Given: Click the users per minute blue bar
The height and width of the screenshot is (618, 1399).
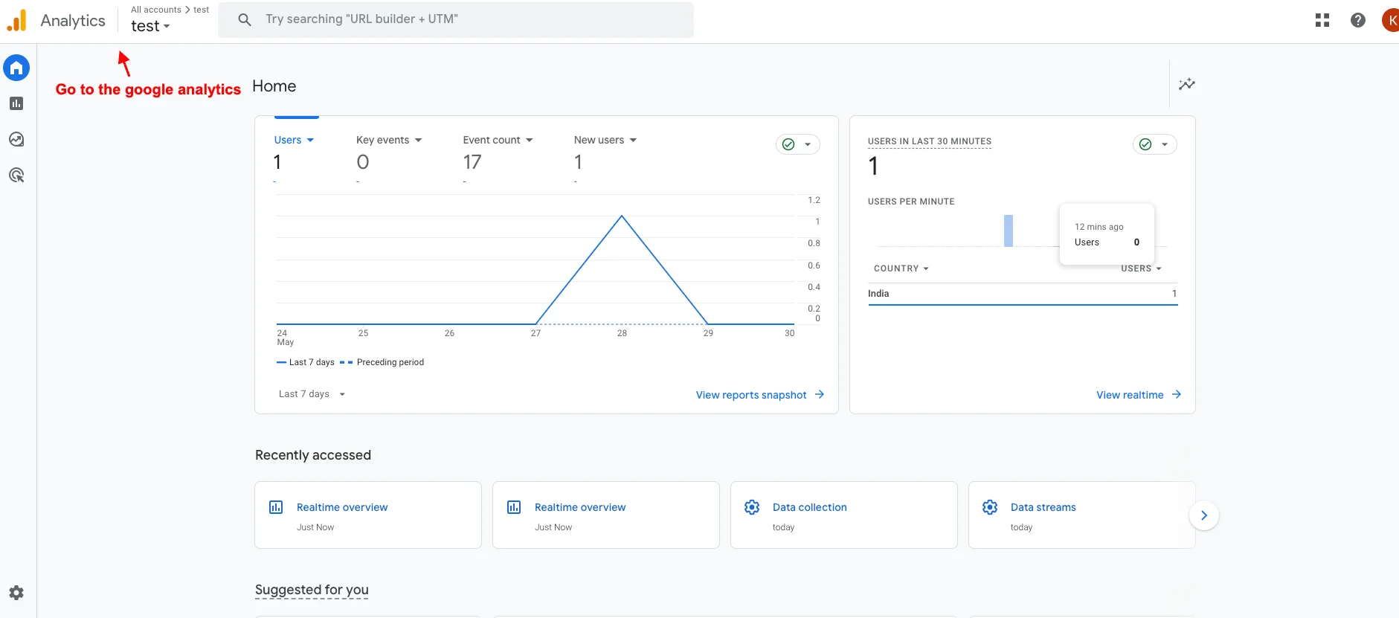Looking at the screenshot, I should (x=1009, y=231).
